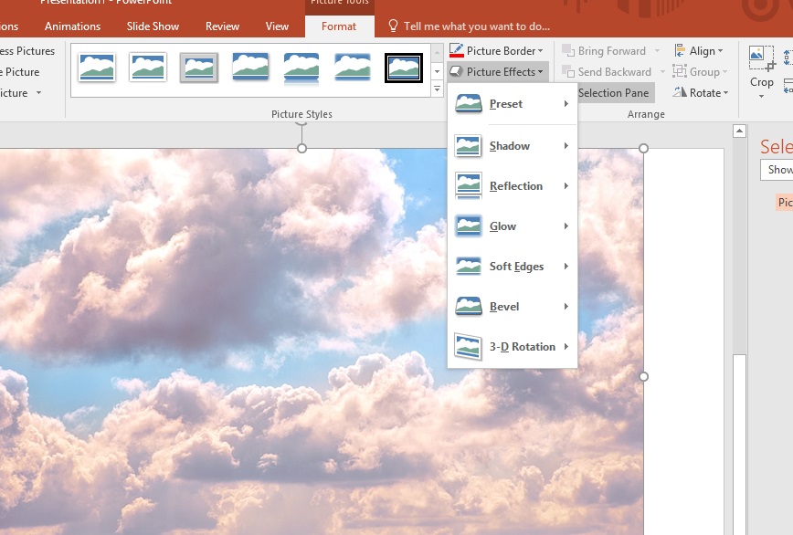Click the Tell me what you want search box
Screen dimensions: 793x535
470,26
